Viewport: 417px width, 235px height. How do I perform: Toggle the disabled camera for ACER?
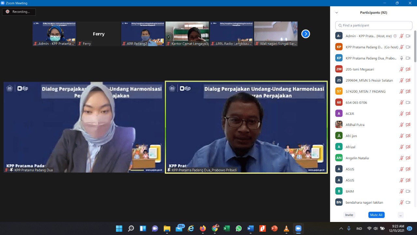[x=408, y=114]
